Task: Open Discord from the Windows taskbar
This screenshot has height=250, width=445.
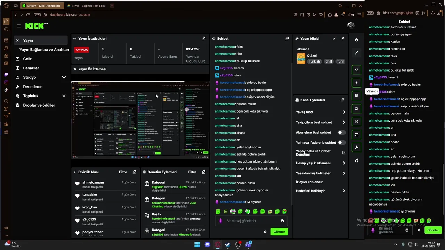Action: (208, 244)
